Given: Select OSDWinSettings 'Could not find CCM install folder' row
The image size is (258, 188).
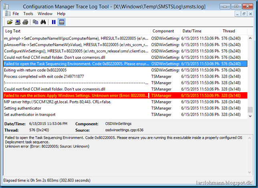Looking at the screenshot, I should pyautogui.click(x=125, y=57).
